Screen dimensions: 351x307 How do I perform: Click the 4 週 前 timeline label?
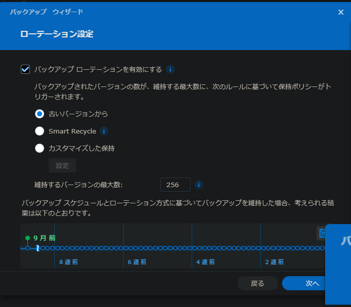pos(205,262)
